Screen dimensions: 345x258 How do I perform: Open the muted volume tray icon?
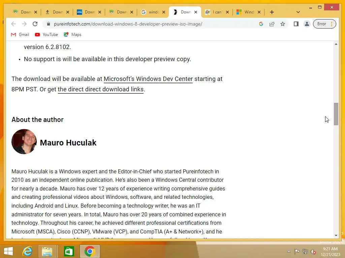(x=313, y=252)
